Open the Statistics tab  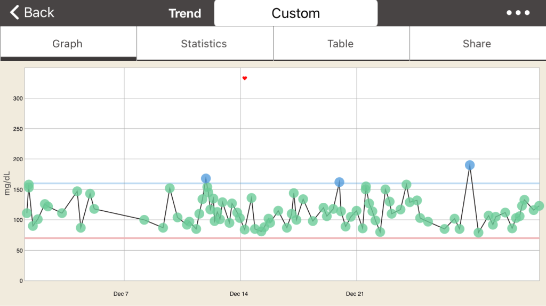click(x=204, y=44)
